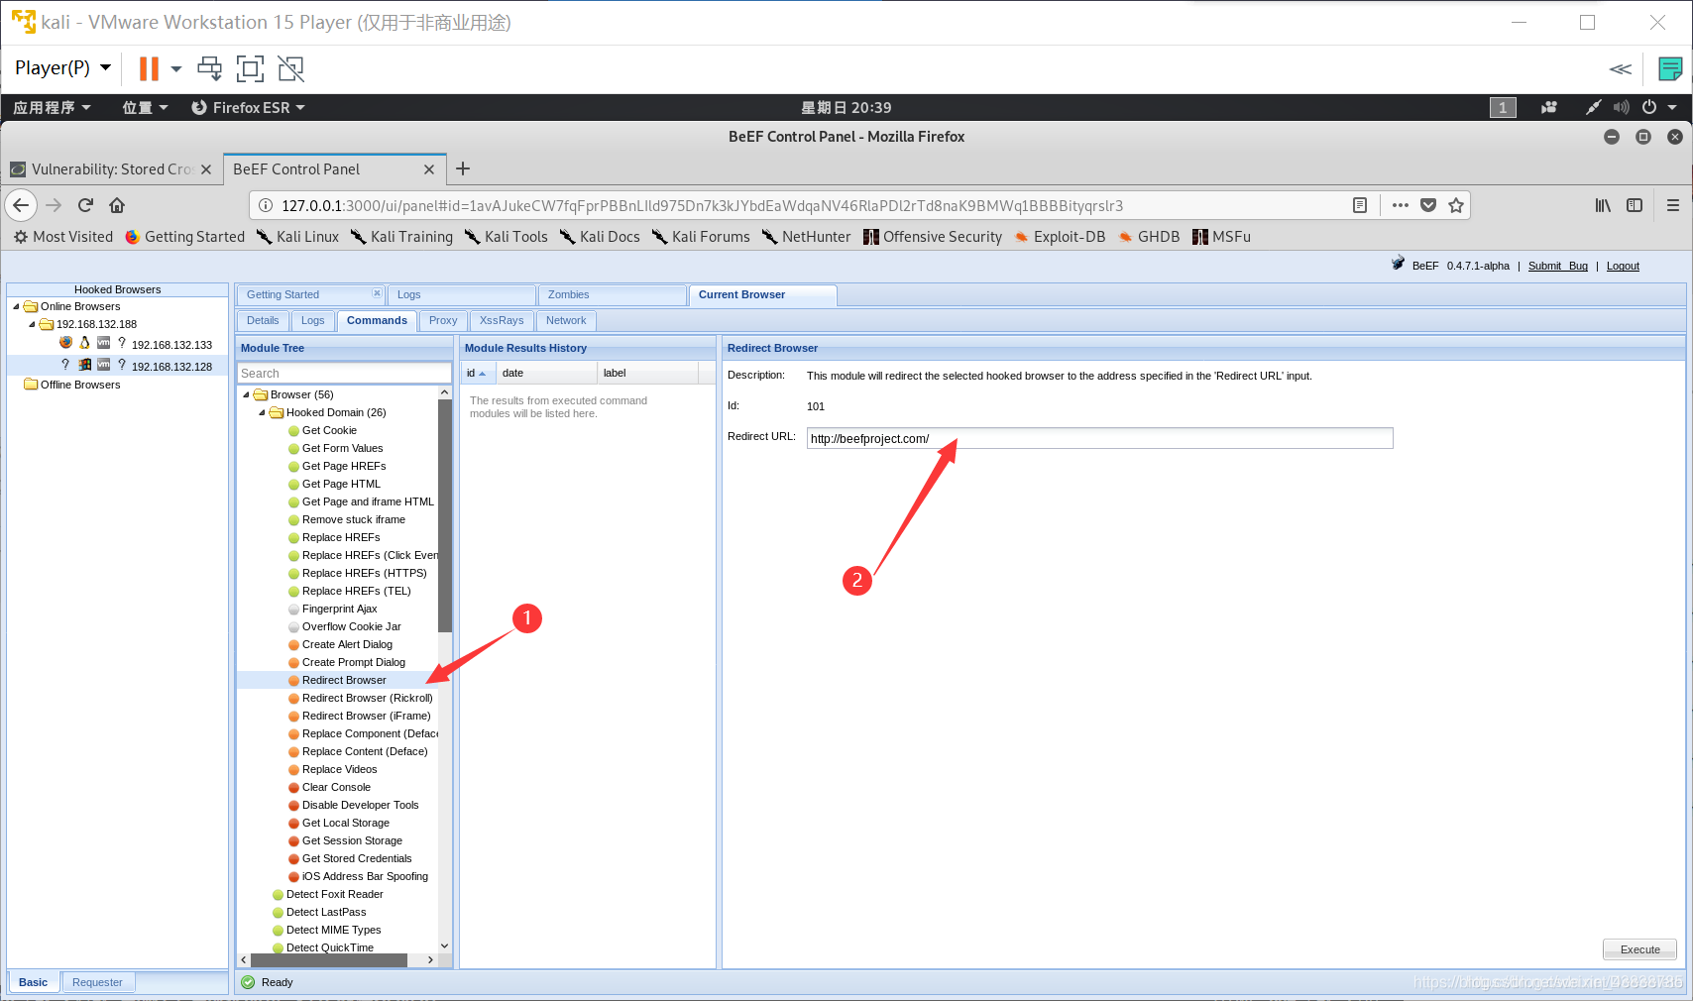
Task: Click module tree scroll down arrow
Action: pyautogui.click(x=444, y=945)
